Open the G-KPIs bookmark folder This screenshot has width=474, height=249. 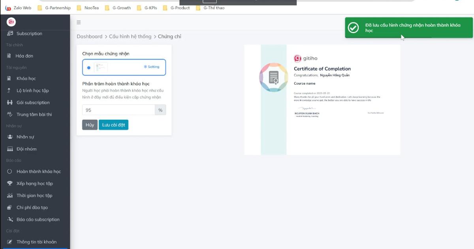tap(147, 8)
